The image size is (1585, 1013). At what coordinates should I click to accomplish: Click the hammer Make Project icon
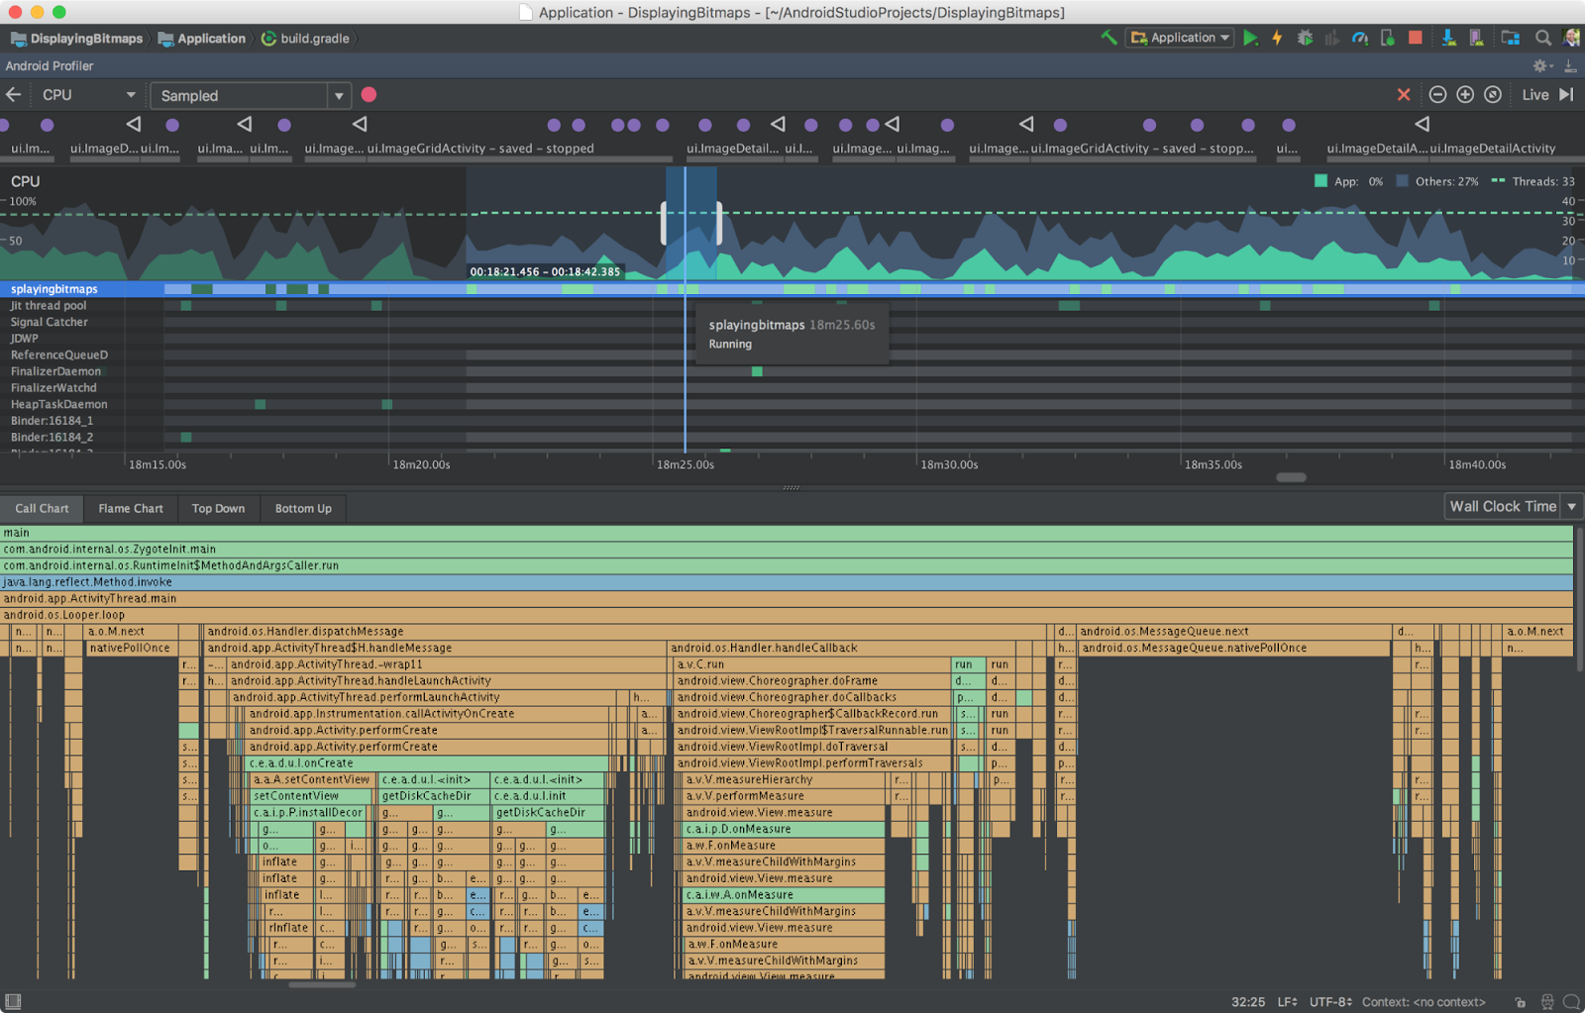click(x=1109, y=39)
